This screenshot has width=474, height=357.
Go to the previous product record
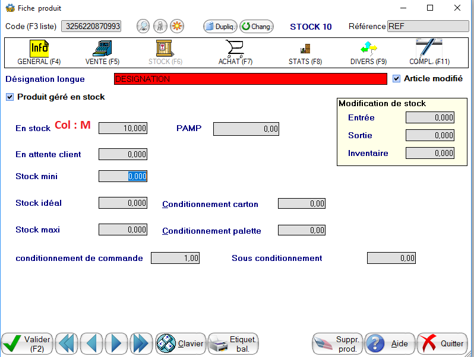coord(91,343)
